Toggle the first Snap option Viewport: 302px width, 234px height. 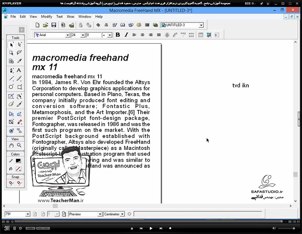[11, 183]
